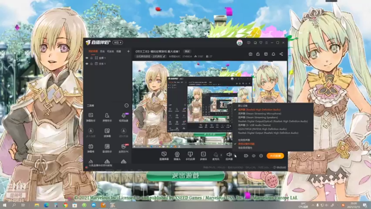Toggle lock on the 全屏 1 source

click(91, 58)
